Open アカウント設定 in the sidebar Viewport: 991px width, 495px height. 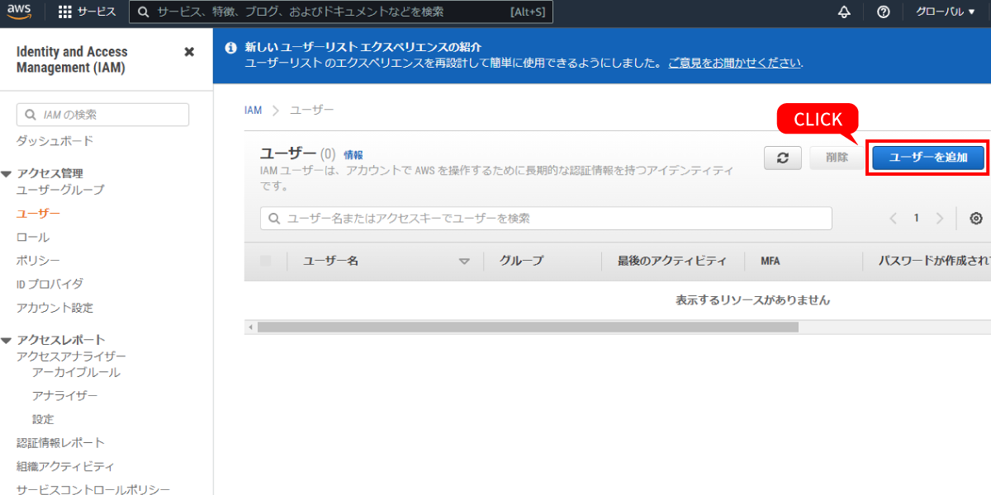[55, 308]
